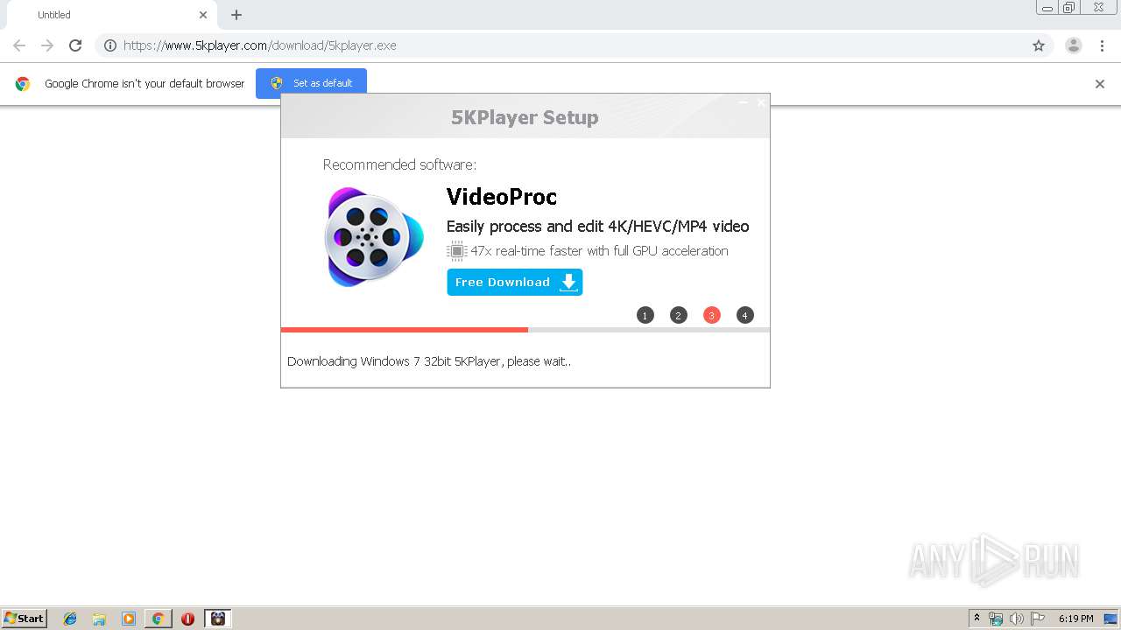The height and width of the screenshot is (630, 1121).
Task: Click the 5KPlayer Setup title header
Action: (x=525, y=117)
